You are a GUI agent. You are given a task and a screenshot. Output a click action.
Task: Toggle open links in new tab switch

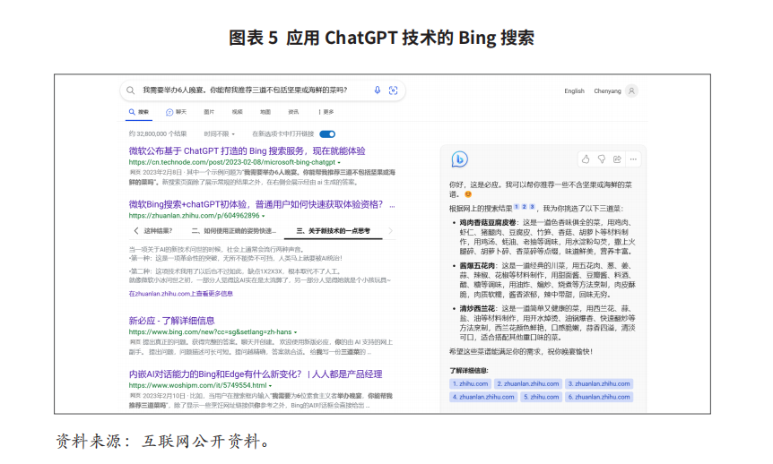click(327, 134)
